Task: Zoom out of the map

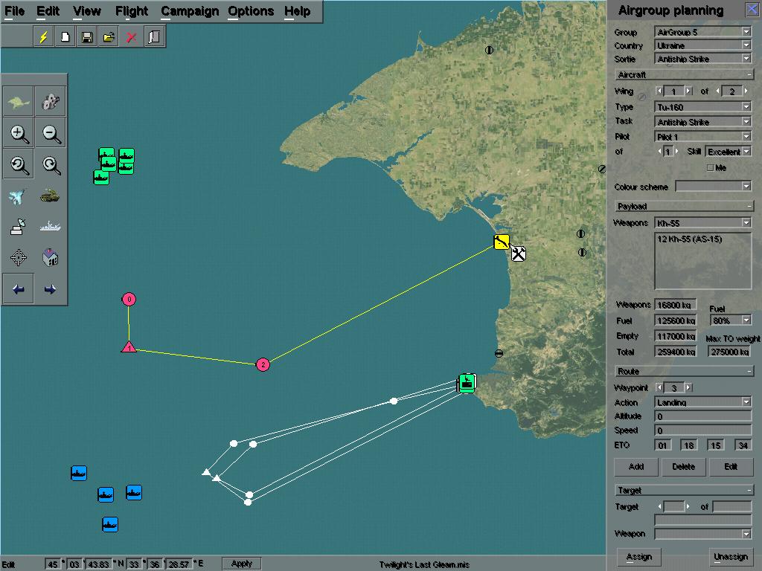Action: [x=50, y=133]
